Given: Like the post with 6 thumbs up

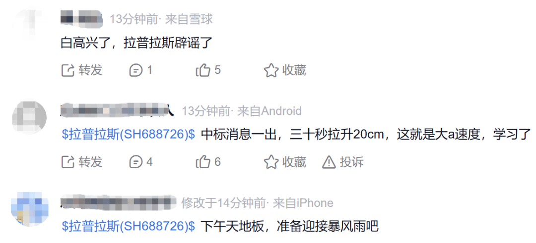Looking at the screenshot, I should pos(208,162).
